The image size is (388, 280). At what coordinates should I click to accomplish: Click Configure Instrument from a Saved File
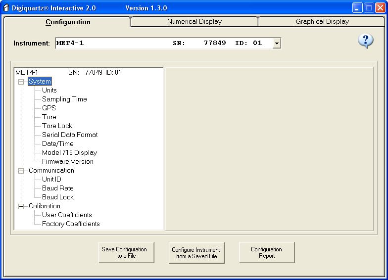pos(196,253)
